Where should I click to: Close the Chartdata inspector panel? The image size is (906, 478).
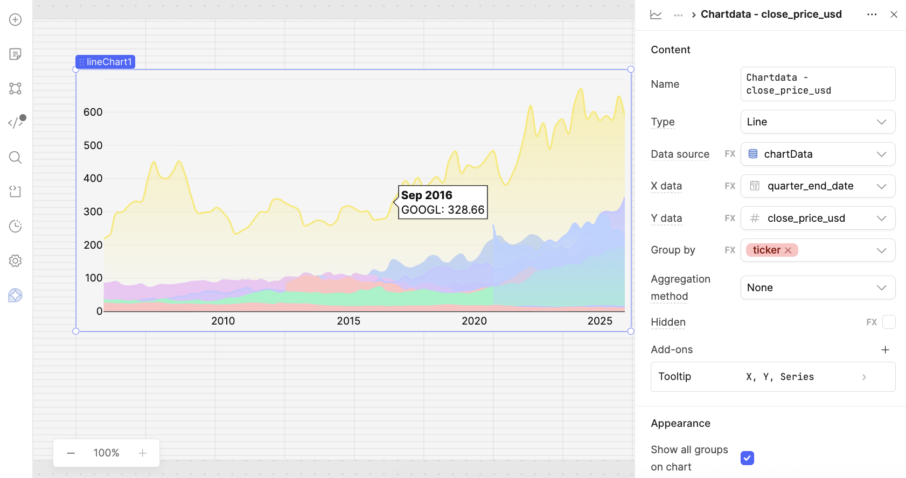[x=894, y=15]
